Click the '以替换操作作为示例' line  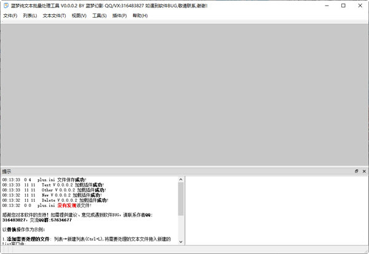[23, 229]
